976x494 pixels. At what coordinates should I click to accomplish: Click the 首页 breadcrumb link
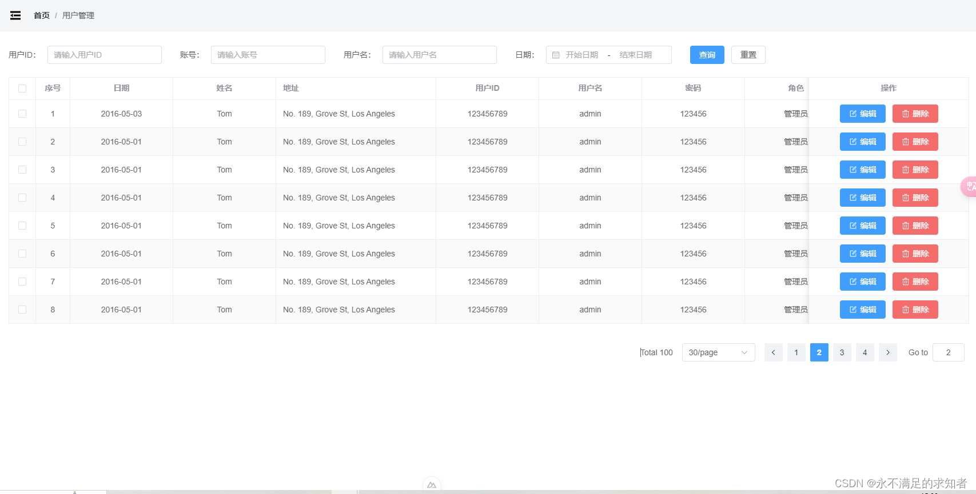point(42,15)
